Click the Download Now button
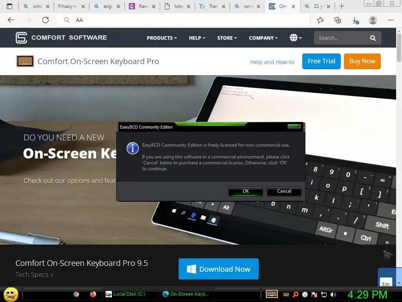 coord(218,269)
